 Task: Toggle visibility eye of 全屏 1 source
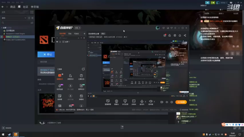pyautogui.click(x=57, y=42)
